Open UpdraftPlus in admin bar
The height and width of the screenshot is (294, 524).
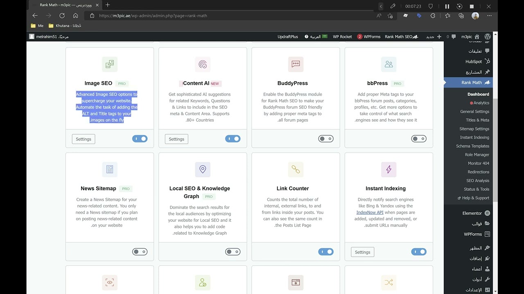click(x=288, y=36)
